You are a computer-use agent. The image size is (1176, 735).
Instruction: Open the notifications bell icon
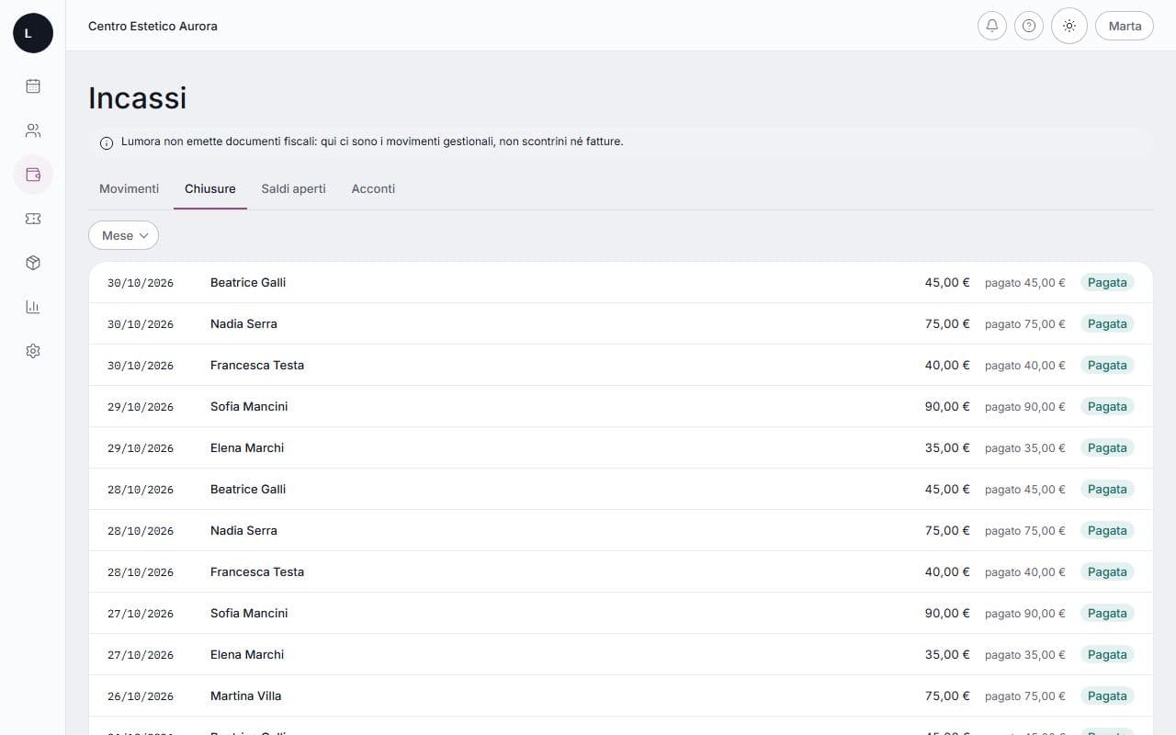pos(992,26)
